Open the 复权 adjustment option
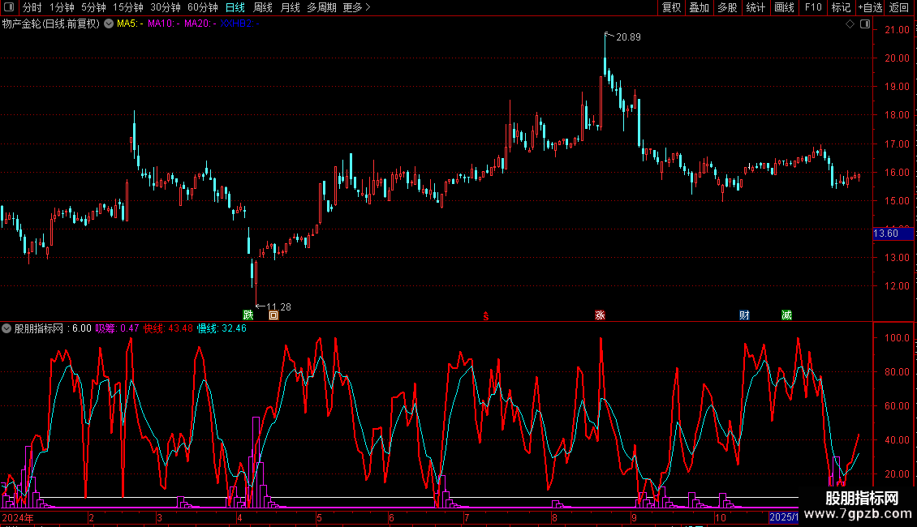This screenshot has height=527, width=917. pyautogui.click(x=671, y=7)
